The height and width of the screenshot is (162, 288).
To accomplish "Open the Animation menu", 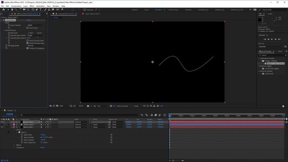I will [40, 6].
